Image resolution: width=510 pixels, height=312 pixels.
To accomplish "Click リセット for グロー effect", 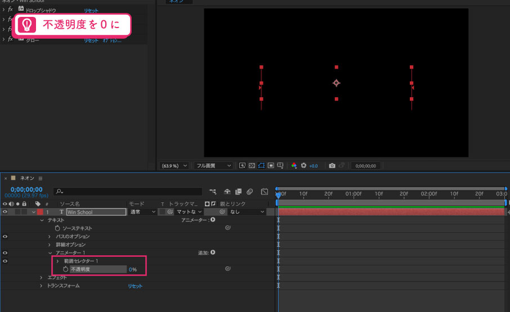I will (x=91, y=40).
